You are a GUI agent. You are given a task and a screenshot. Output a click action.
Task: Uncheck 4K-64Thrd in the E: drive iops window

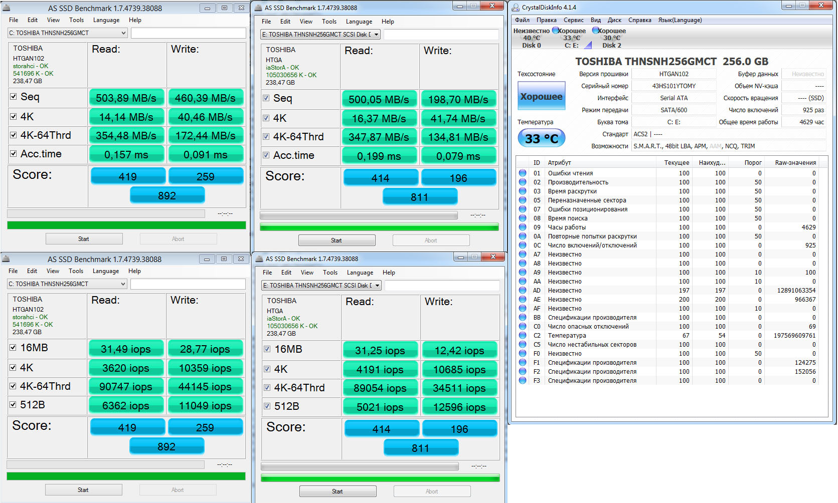pyautogui.click(x=267, y=387)
